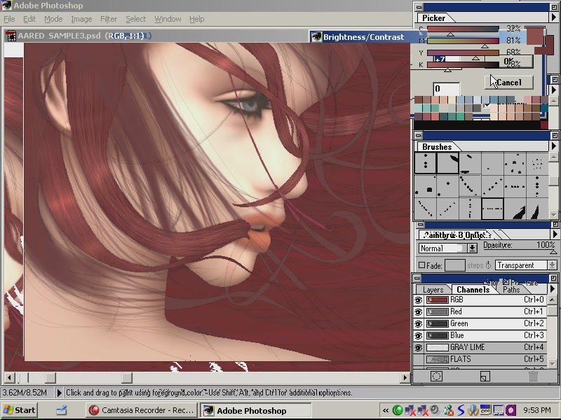Show the FLATS channel visibility box
Viewport: 561px width, 420px height.
tap(418, 359)
